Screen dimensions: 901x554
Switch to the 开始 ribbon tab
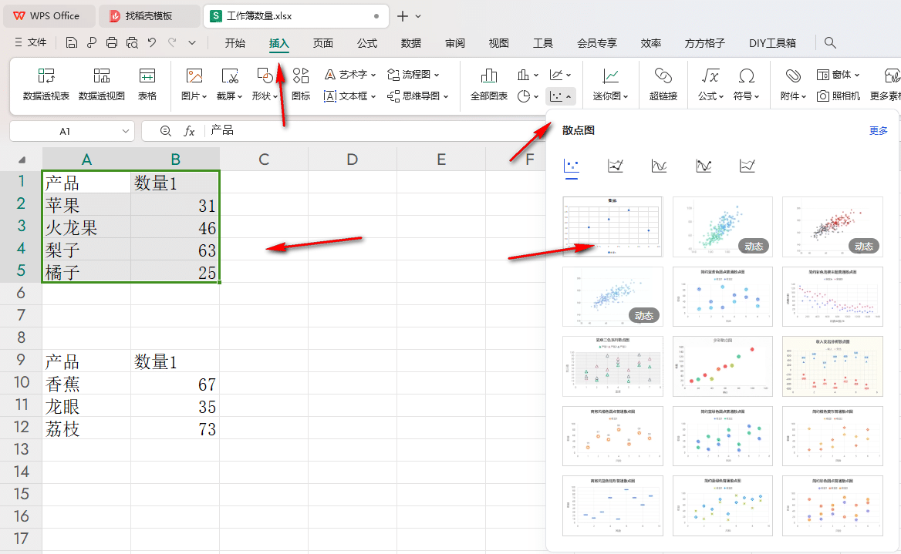pos(235,43)
